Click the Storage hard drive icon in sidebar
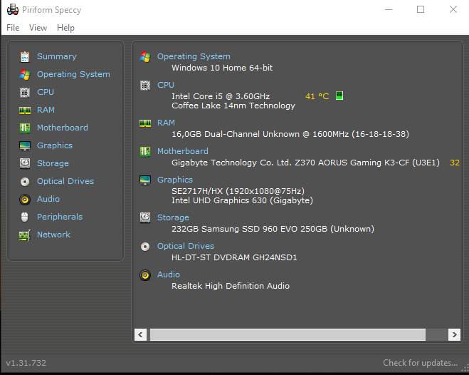Image resolution: width=469 pixels, height=375 pixels. pos(25,163)
